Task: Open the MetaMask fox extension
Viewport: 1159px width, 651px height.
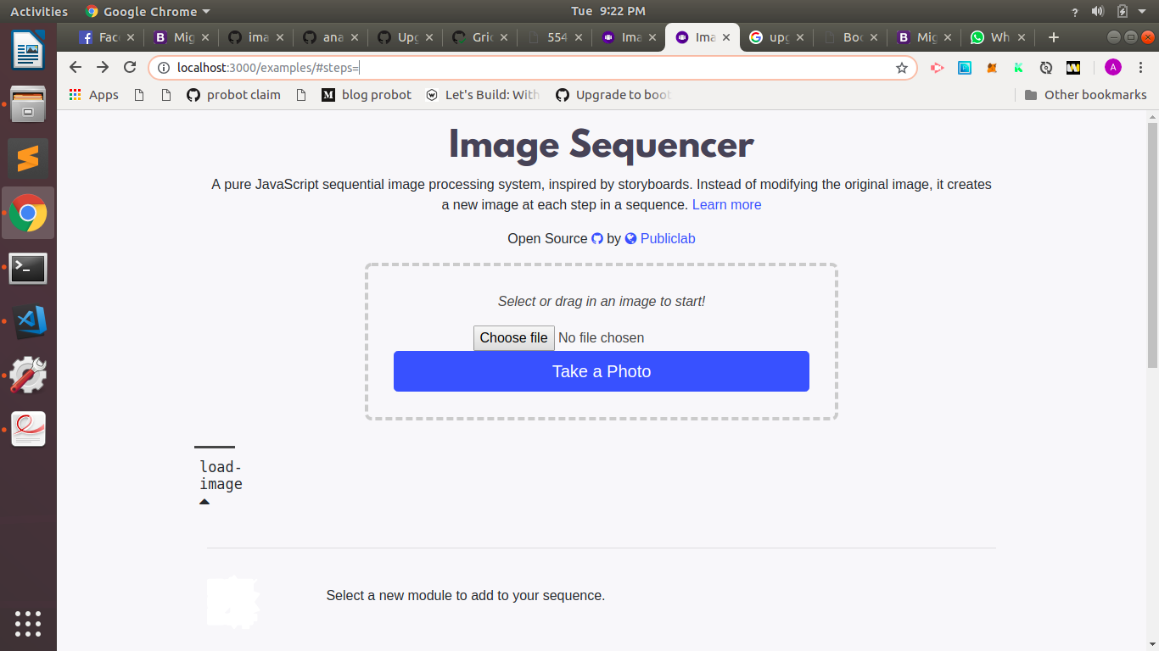Action: (x=992, y=68)
